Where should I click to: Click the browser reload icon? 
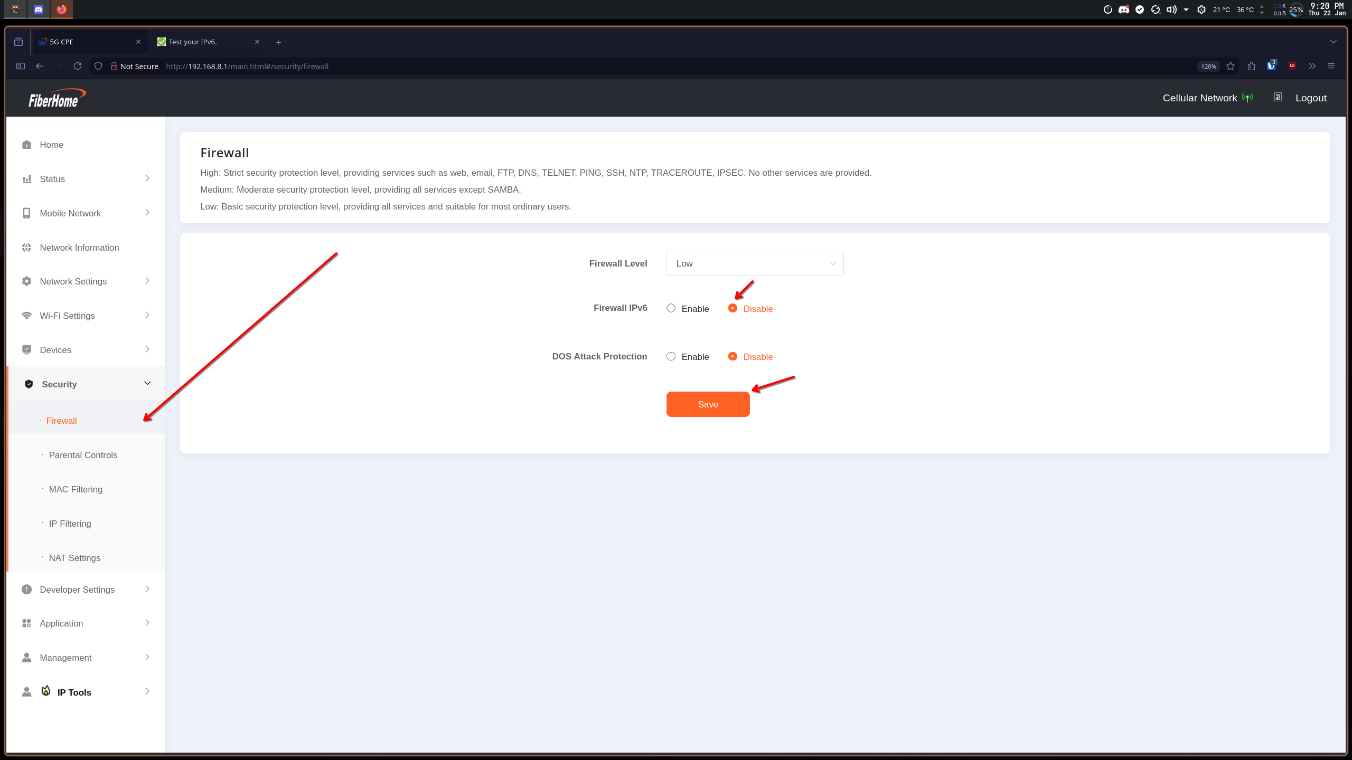(x=78, y=66)
